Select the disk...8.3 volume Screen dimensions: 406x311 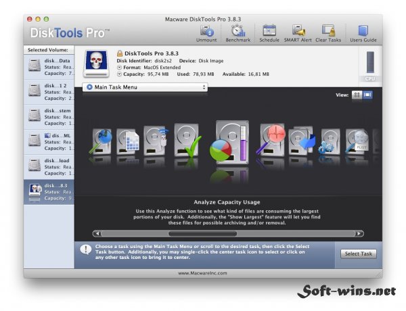pos(49,192)
